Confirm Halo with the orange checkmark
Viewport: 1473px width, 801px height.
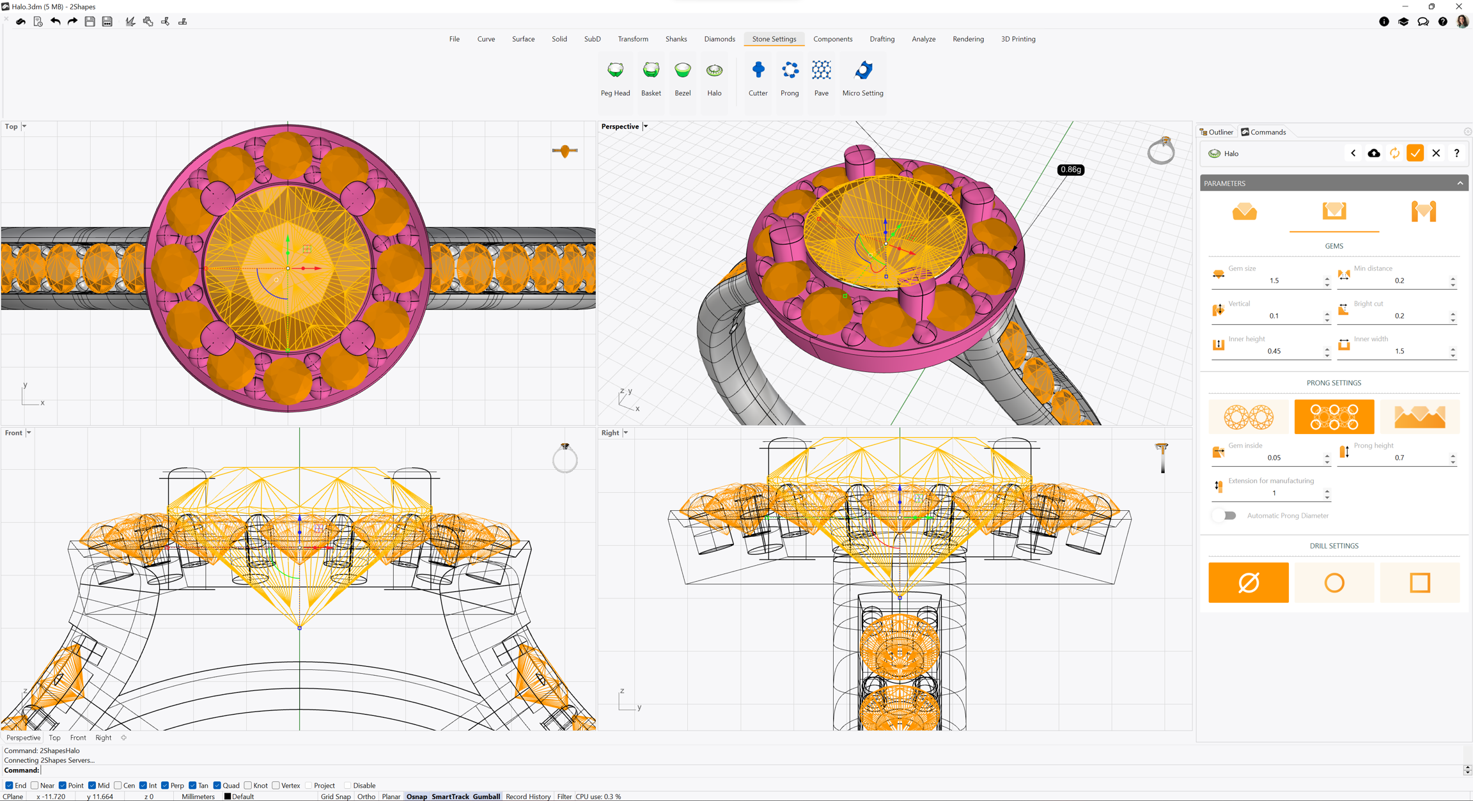point(1415,153)
